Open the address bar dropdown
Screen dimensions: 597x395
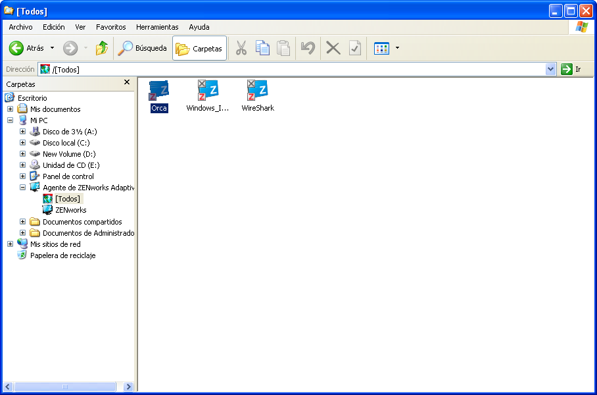[x=551, y=69]
